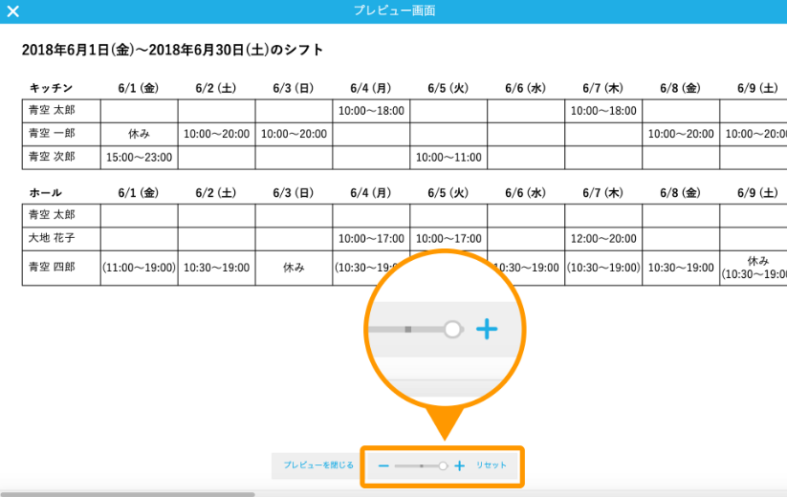Image resolution: width=787 pixels, height=497 pixels.
Task: Click 青空 四郎's 休み cell on 6/3
Action: pyautogui.click(x=294, y=268)
